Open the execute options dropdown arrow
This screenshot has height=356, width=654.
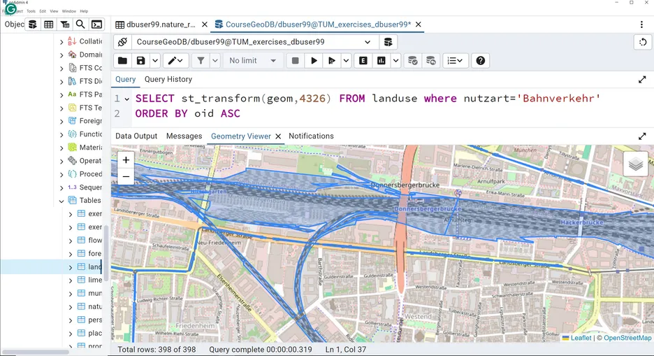click(346, 61)
